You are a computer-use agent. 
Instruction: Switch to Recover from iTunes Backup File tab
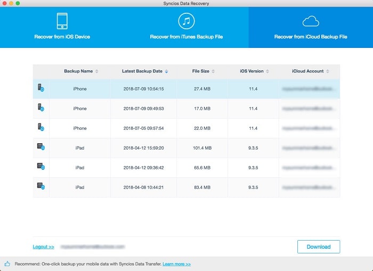(x=186, y=27)
